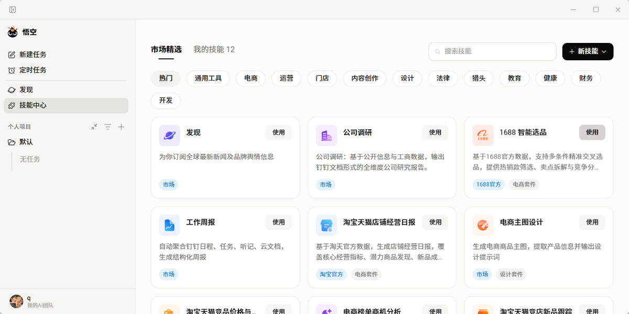
Task: Add a new project with the plus icon
Action: pos(121,127)
